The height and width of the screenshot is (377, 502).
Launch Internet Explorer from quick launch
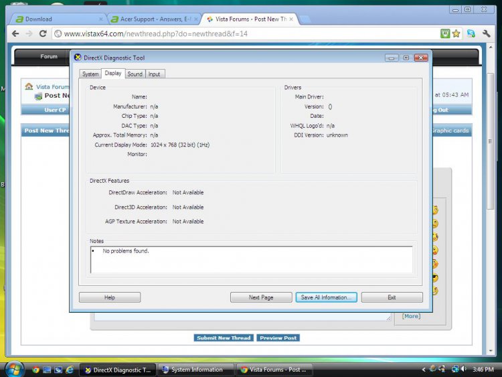click(x=70, y=370)
